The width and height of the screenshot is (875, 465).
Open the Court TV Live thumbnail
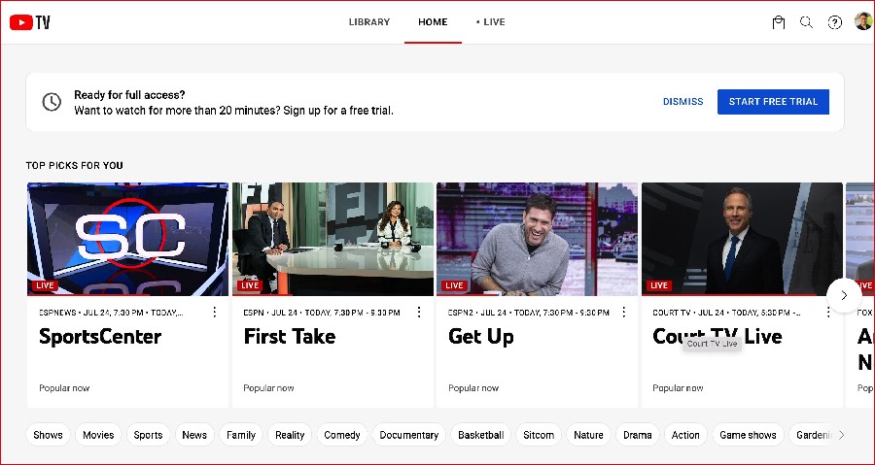click(742, 239)
